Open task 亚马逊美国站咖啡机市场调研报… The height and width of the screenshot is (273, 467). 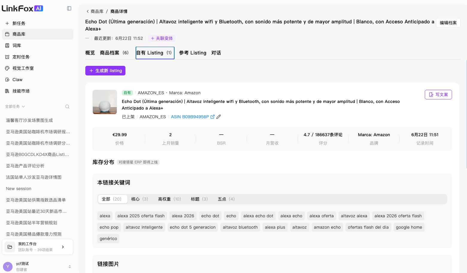click(x=37, y=132)
